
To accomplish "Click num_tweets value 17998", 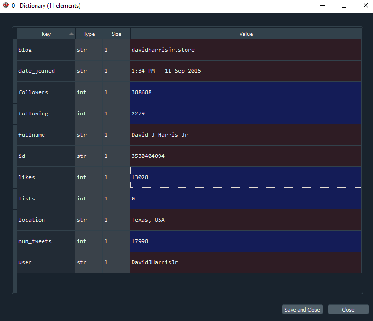I will pyautogui.click(x=246, y=241).
